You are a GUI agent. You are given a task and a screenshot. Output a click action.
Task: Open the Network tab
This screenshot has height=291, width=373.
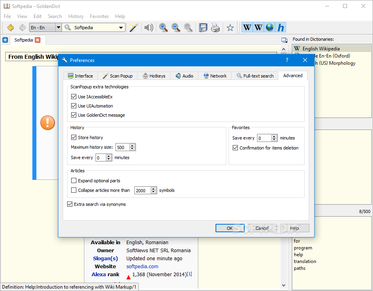pyautogui.click(x=215, y=76)
